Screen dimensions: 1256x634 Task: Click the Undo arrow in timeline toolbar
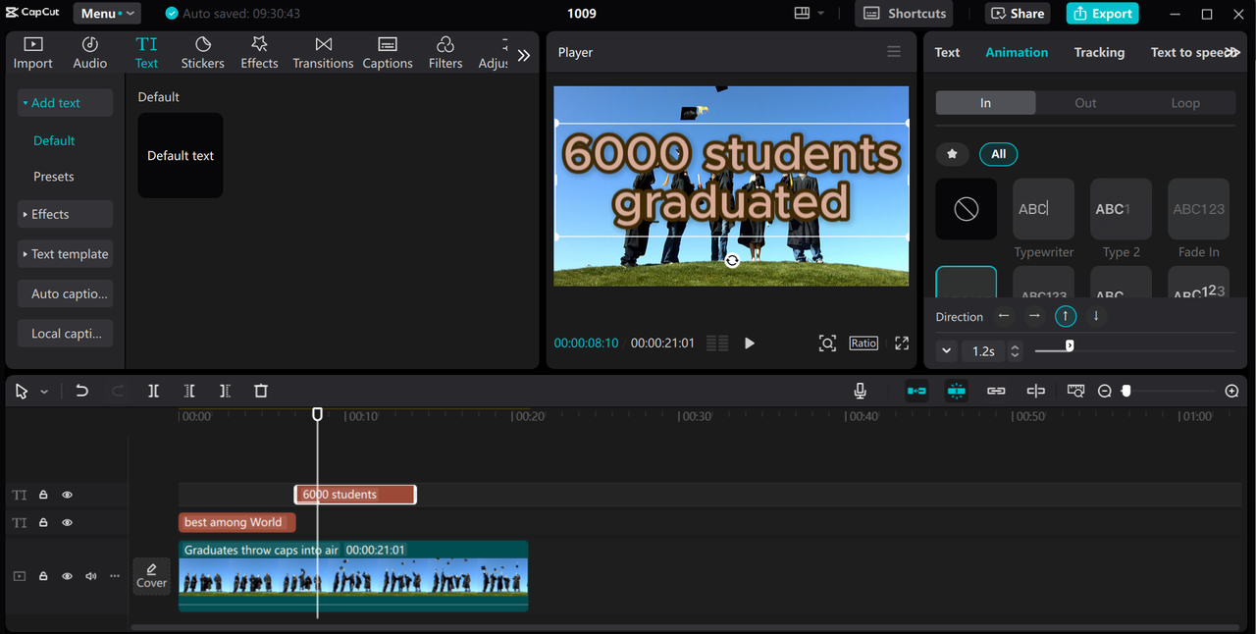pyautogui.click(x=82, y=391)
